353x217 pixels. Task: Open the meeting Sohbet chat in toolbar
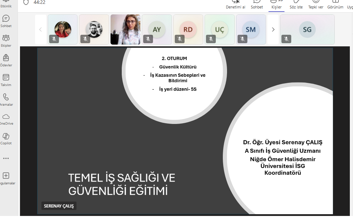point(257,5)
